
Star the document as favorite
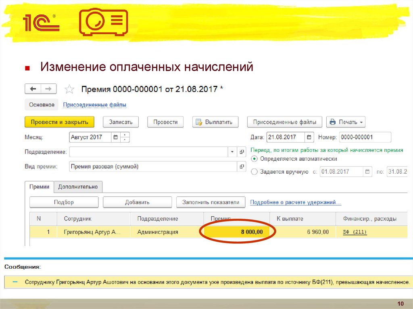click(70, 89)
